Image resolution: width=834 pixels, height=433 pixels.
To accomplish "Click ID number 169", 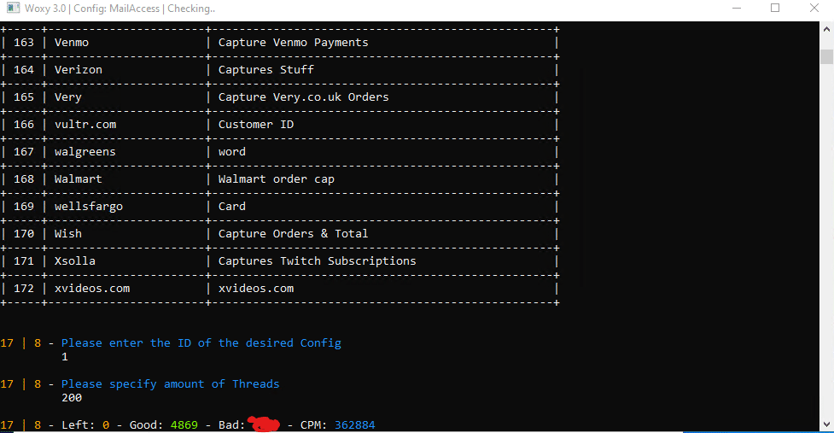I will click(23, 207).
